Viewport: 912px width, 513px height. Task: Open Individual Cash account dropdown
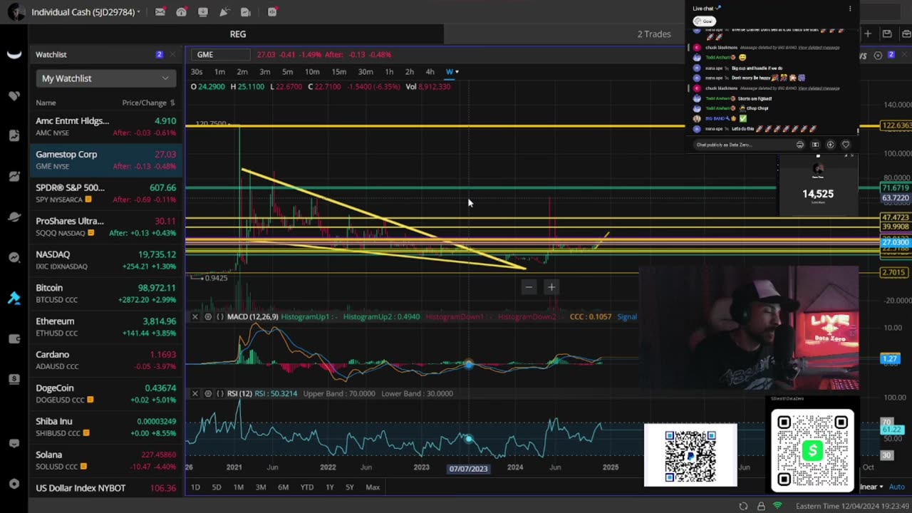(85, 12)
